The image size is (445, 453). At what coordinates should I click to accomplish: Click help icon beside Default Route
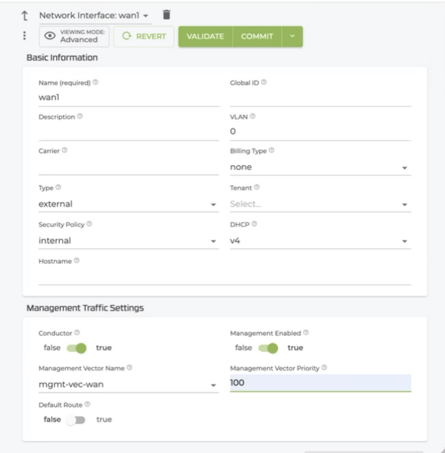tap(87, 404)
